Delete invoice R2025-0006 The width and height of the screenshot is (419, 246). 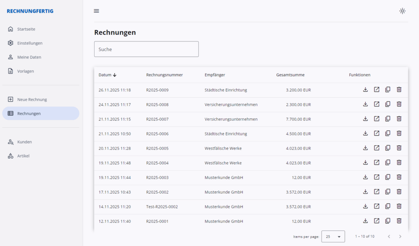coord(399,133)
